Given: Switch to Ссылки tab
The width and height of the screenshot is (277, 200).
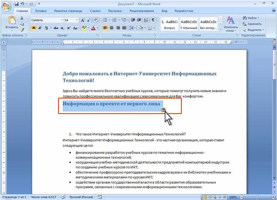Looking at the screenshot, I should (95, 11).
